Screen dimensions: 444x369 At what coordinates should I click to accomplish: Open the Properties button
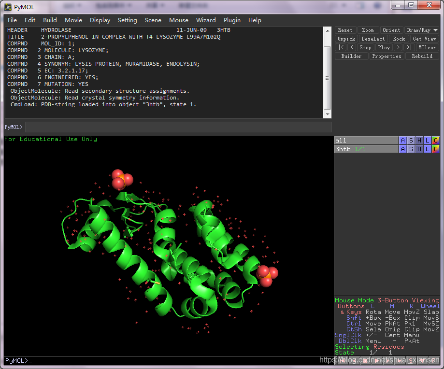coord(387,56)
